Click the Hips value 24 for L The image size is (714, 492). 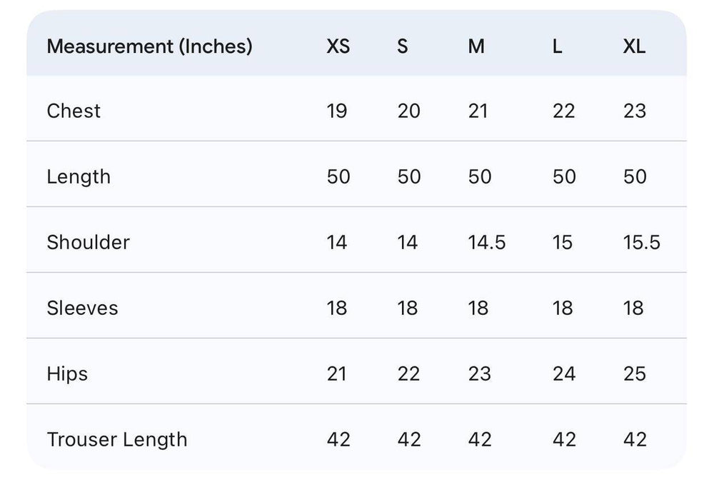pos(564,374)
